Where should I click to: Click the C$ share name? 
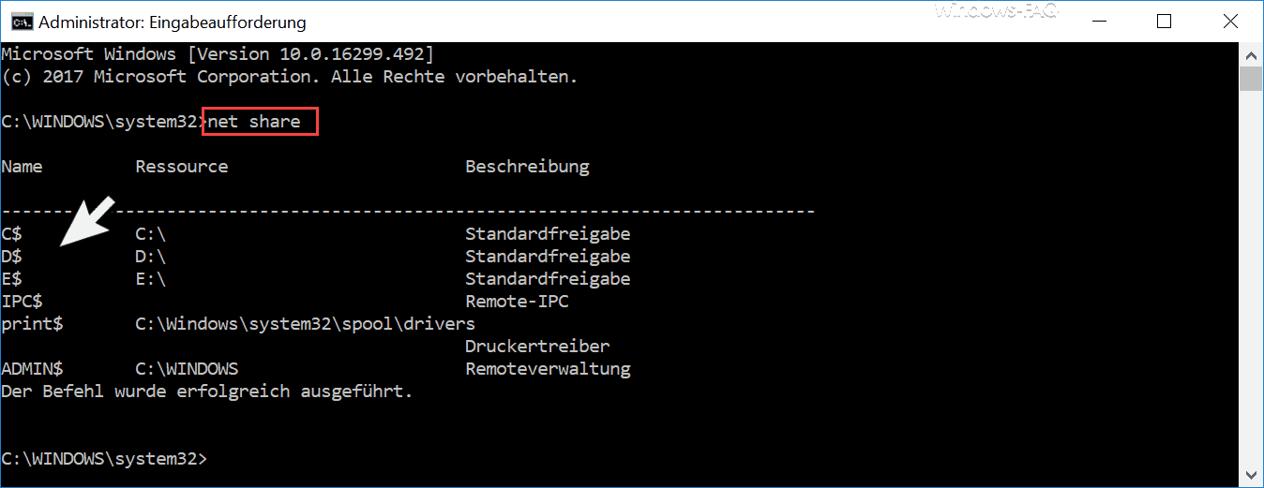(12, 234)
